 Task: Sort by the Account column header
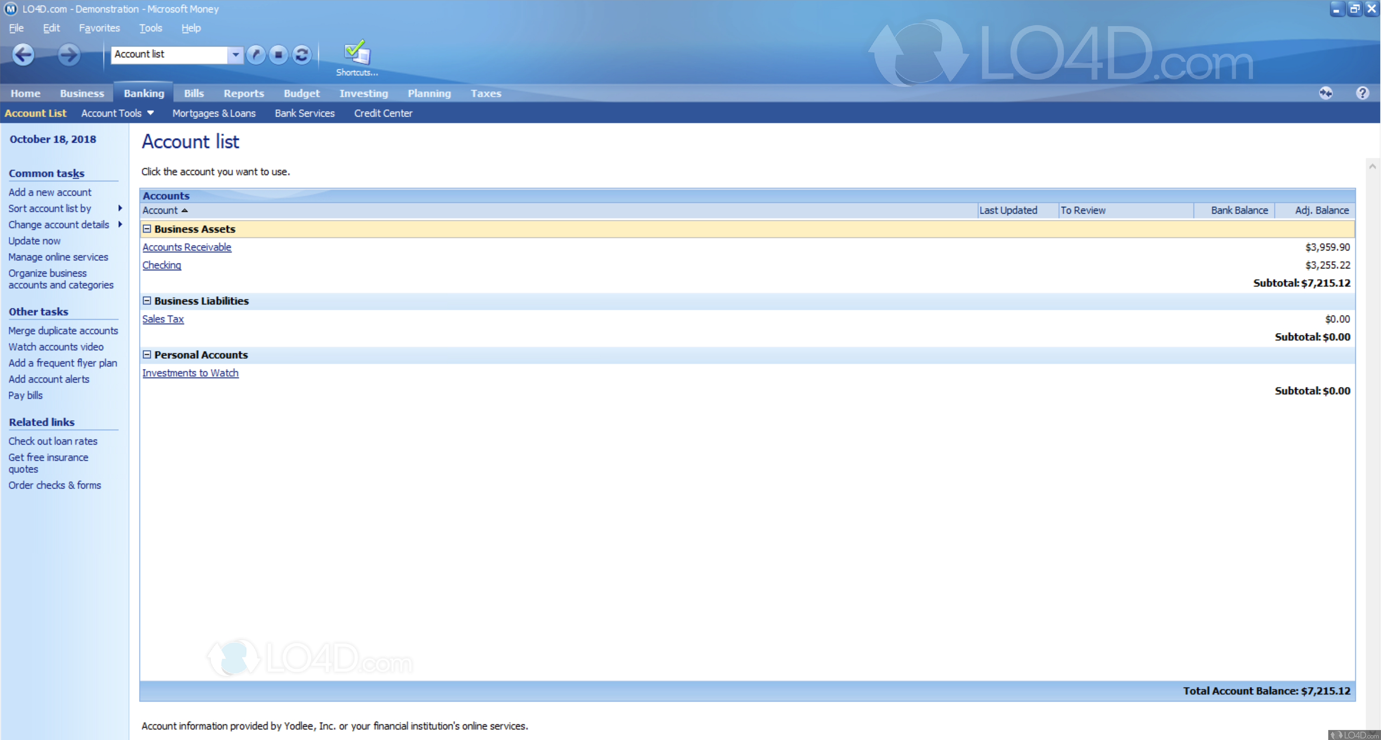pos(160,211)
